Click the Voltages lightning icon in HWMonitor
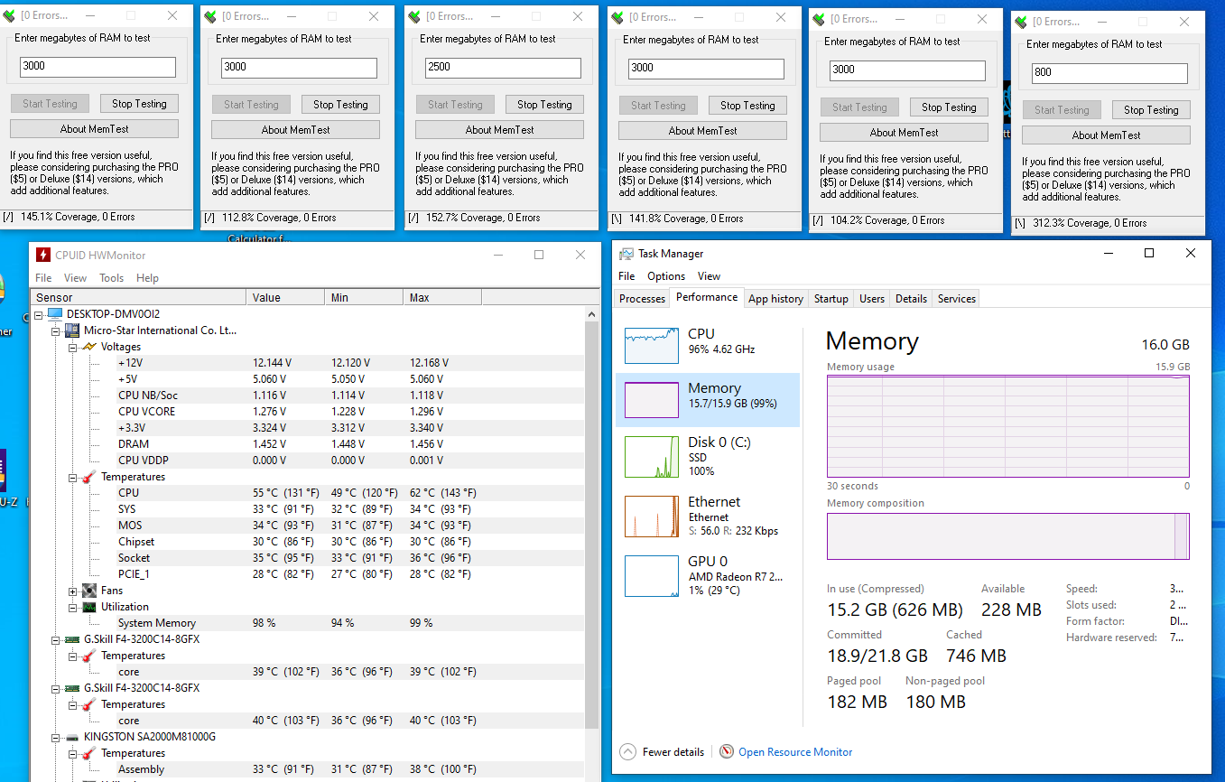 coord(88,347)
